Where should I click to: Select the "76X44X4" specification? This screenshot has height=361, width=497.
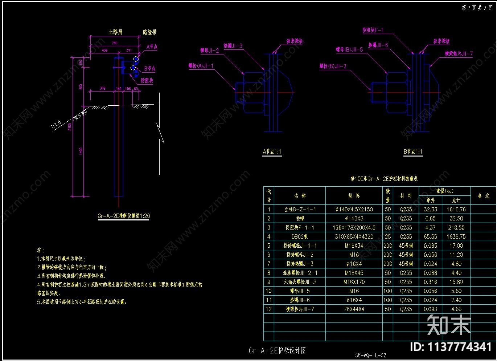[x=354, y=309]
